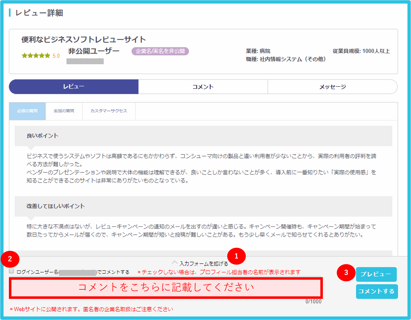Click the 非公開ユーザー username
Screen dimensions: 411x320
(x=93, y=51)
